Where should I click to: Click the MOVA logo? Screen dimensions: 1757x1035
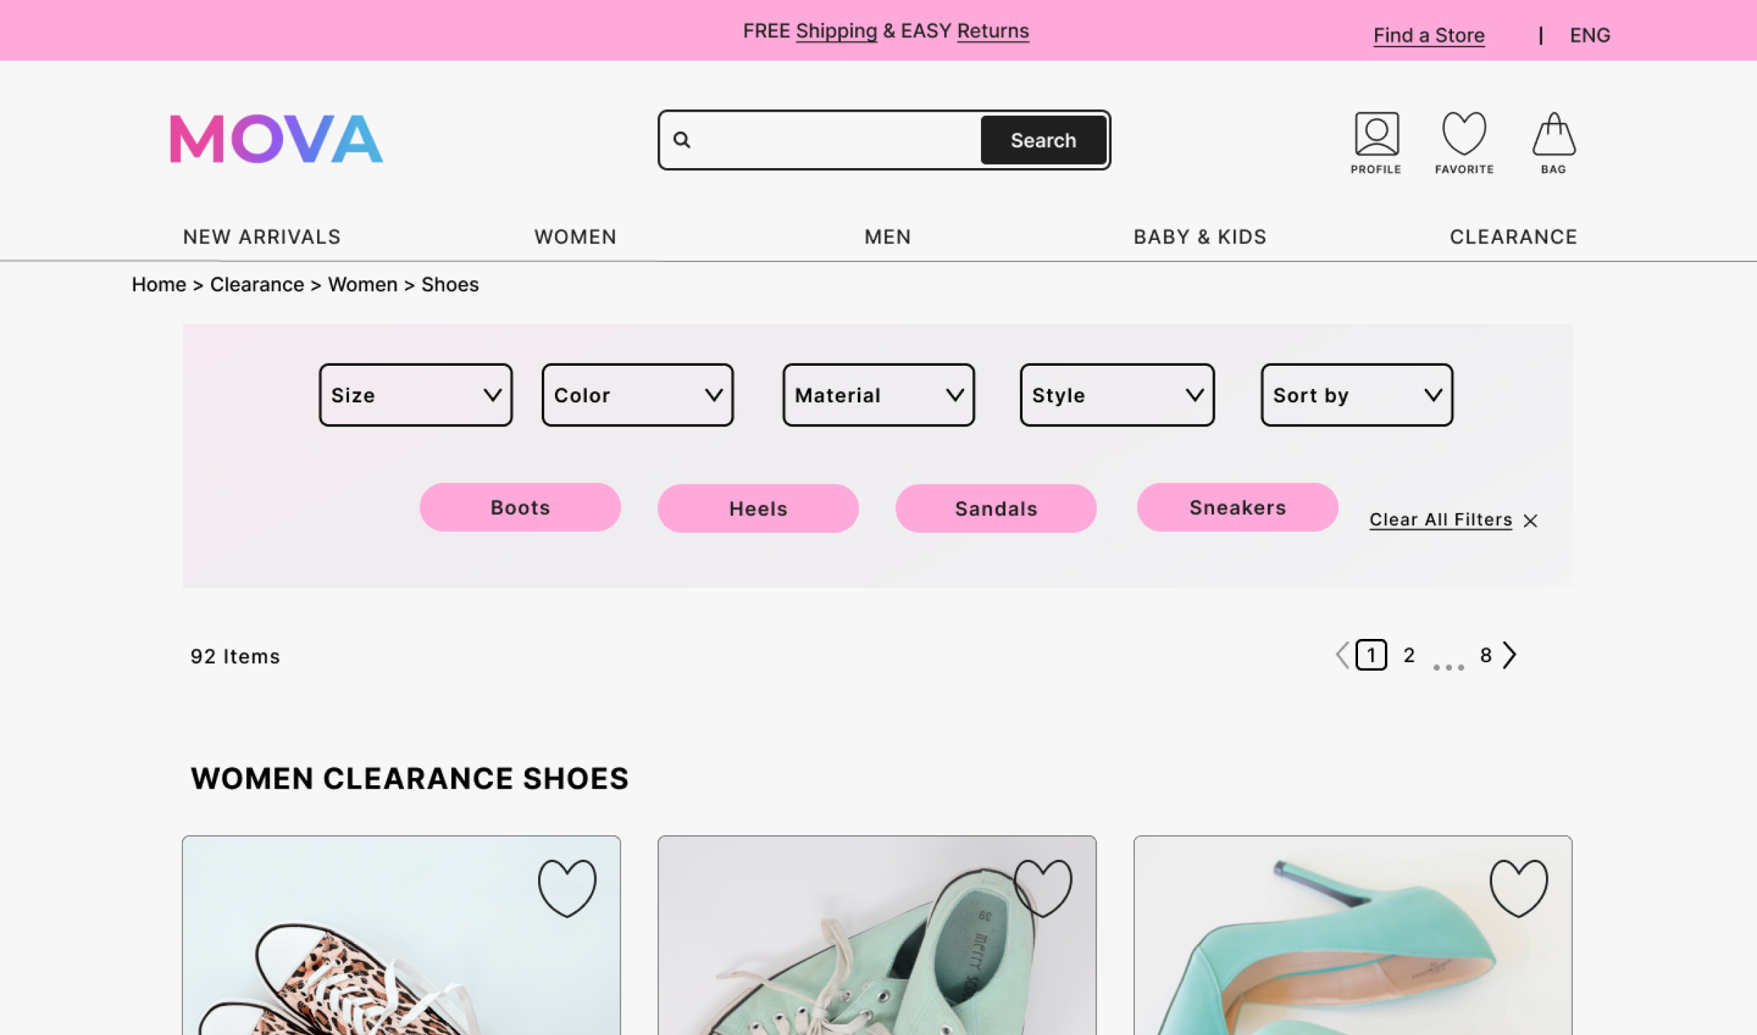pos(276,139)
